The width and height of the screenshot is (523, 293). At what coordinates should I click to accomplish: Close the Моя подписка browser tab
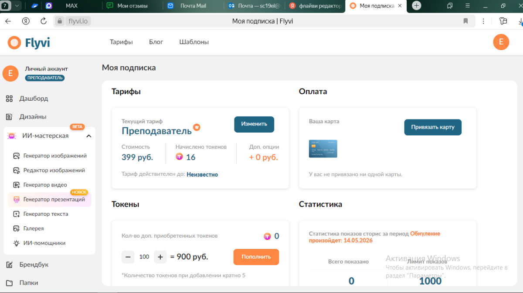[400, 6]
